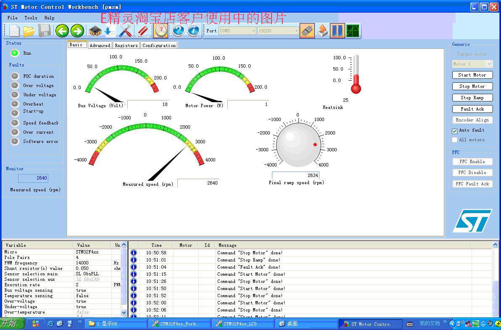Click the red eraser icon
The image size is (501, 330).
tap(142, 31)
